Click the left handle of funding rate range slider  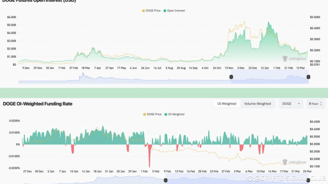pos(166,180)
